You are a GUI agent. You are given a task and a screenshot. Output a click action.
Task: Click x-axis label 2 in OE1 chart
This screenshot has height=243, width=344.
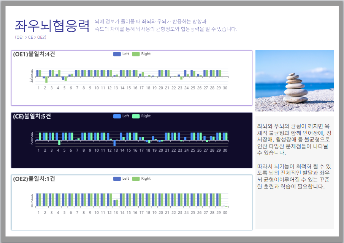tap(45, 88)
